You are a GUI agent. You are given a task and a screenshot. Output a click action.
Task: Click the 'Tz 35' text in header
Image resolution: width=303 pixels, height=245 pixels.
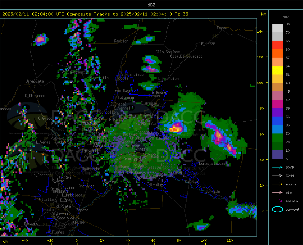point(181,14)
